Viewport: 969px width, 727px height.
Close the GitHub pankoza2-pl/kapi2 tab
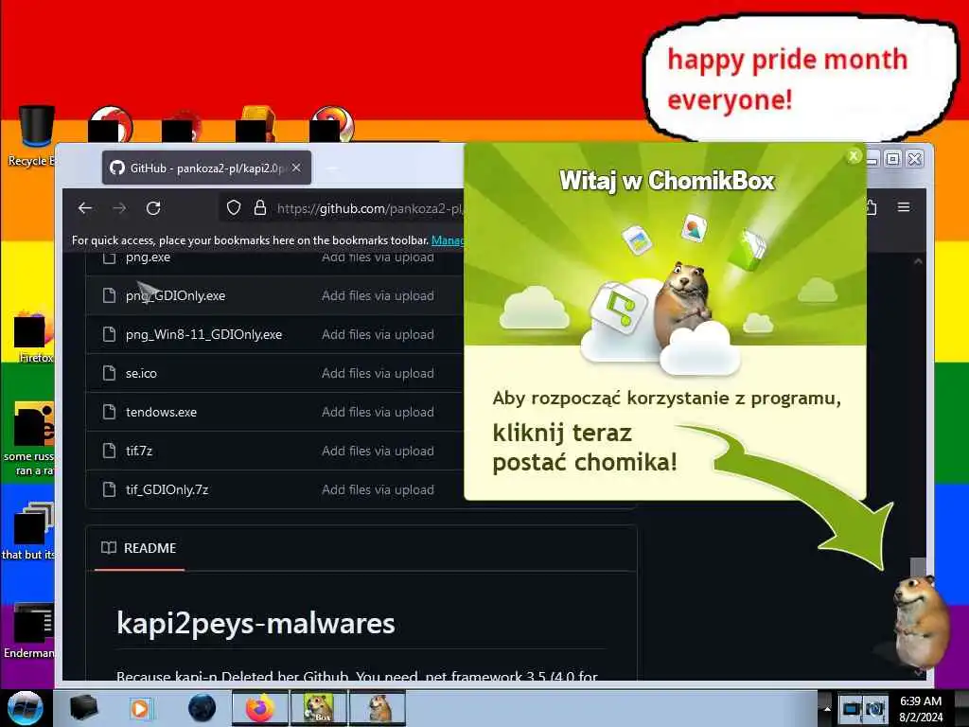[x=296, y=168]
